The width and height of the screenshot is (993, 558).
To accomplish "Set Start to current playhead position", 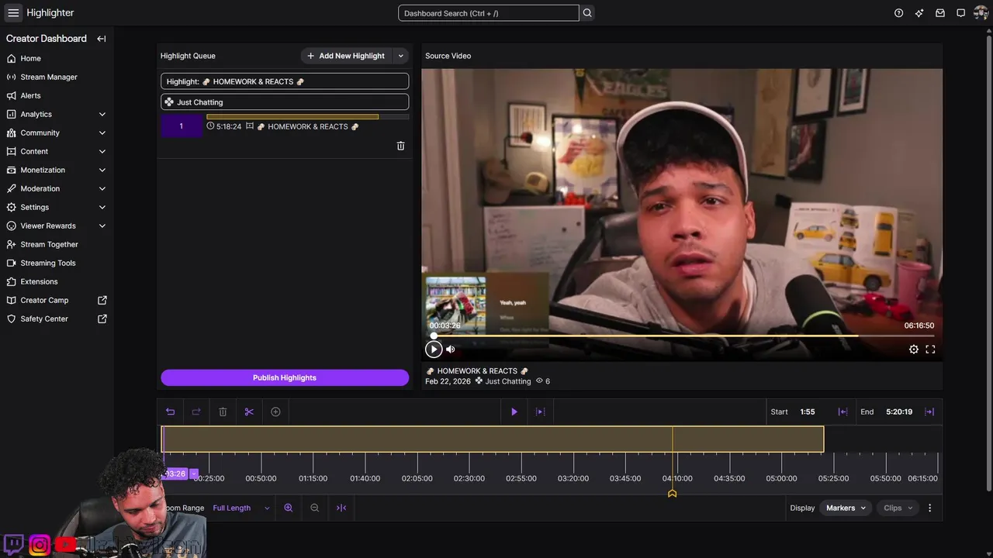I will pyautogui.click(x=842, y=412).
